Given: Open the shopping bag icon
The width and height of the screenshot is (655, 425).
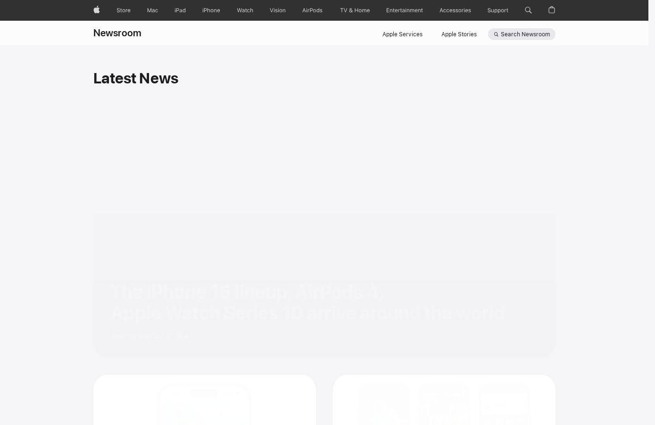Looking at the screenshot, I should [552, 10].
